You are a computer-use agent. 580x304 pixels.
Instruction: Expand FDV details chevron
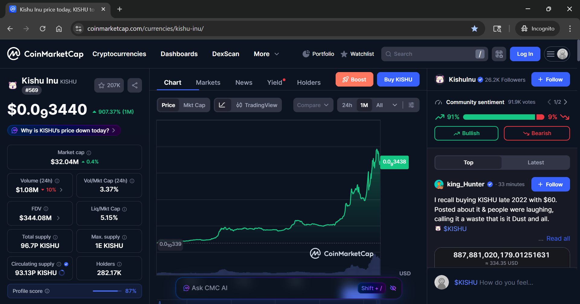58,218
